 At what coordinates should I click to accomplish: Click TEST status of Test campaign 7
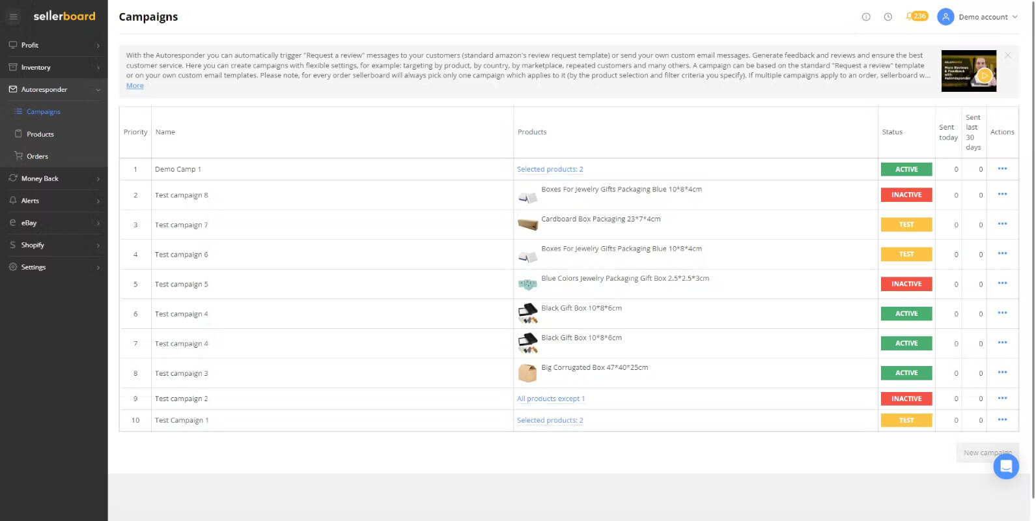tap(906, 225)
